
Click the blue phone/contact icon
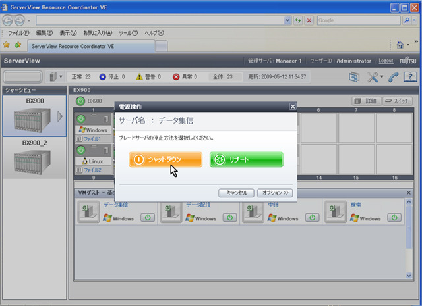[x=394, y=77]
